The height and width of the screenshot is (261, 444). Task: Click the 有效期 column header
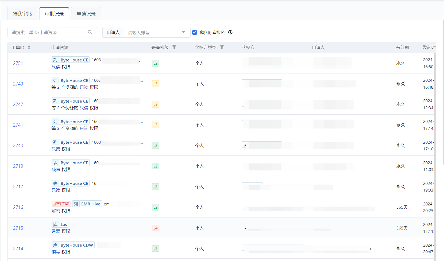(x=402, y=47)
